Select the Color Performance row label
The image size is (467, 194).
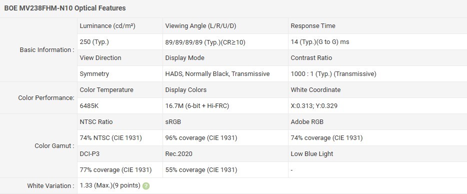coord(46,97)
